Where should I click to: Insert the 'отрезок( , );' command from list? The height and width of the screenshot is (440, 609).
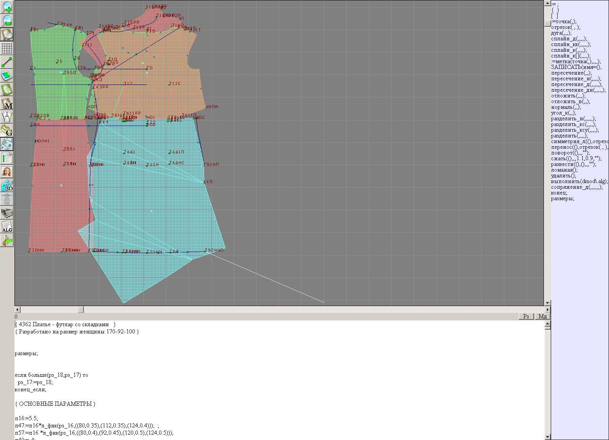[565, 27]
